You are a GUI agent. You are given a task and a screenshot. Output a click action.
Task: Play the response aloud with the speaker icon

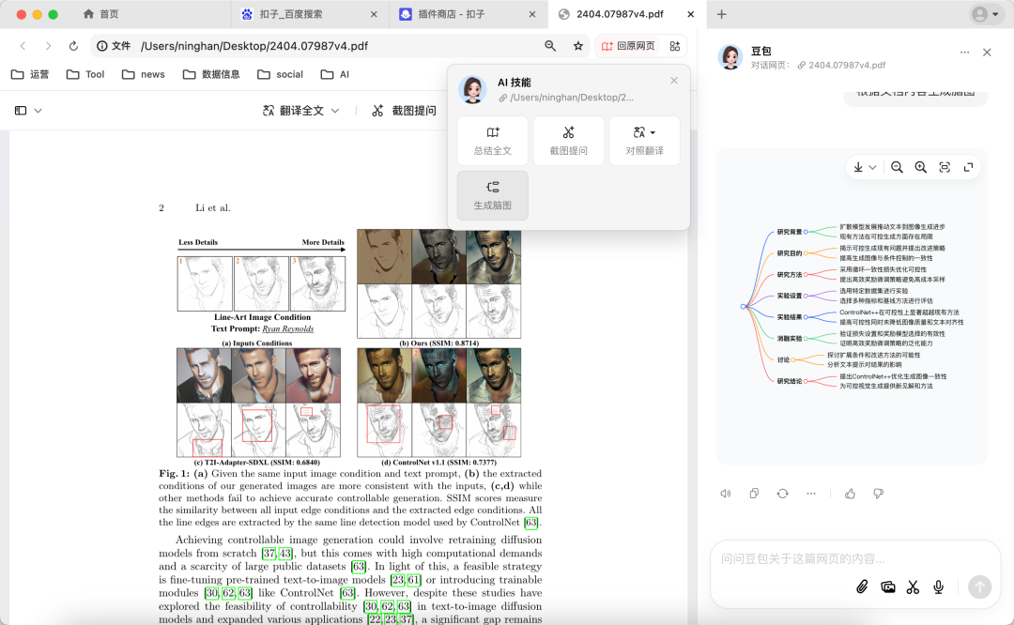[x=725, y=493]
